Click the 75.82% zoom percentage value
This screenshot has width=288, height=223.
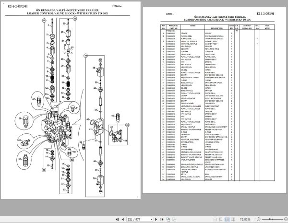(245, 219)
